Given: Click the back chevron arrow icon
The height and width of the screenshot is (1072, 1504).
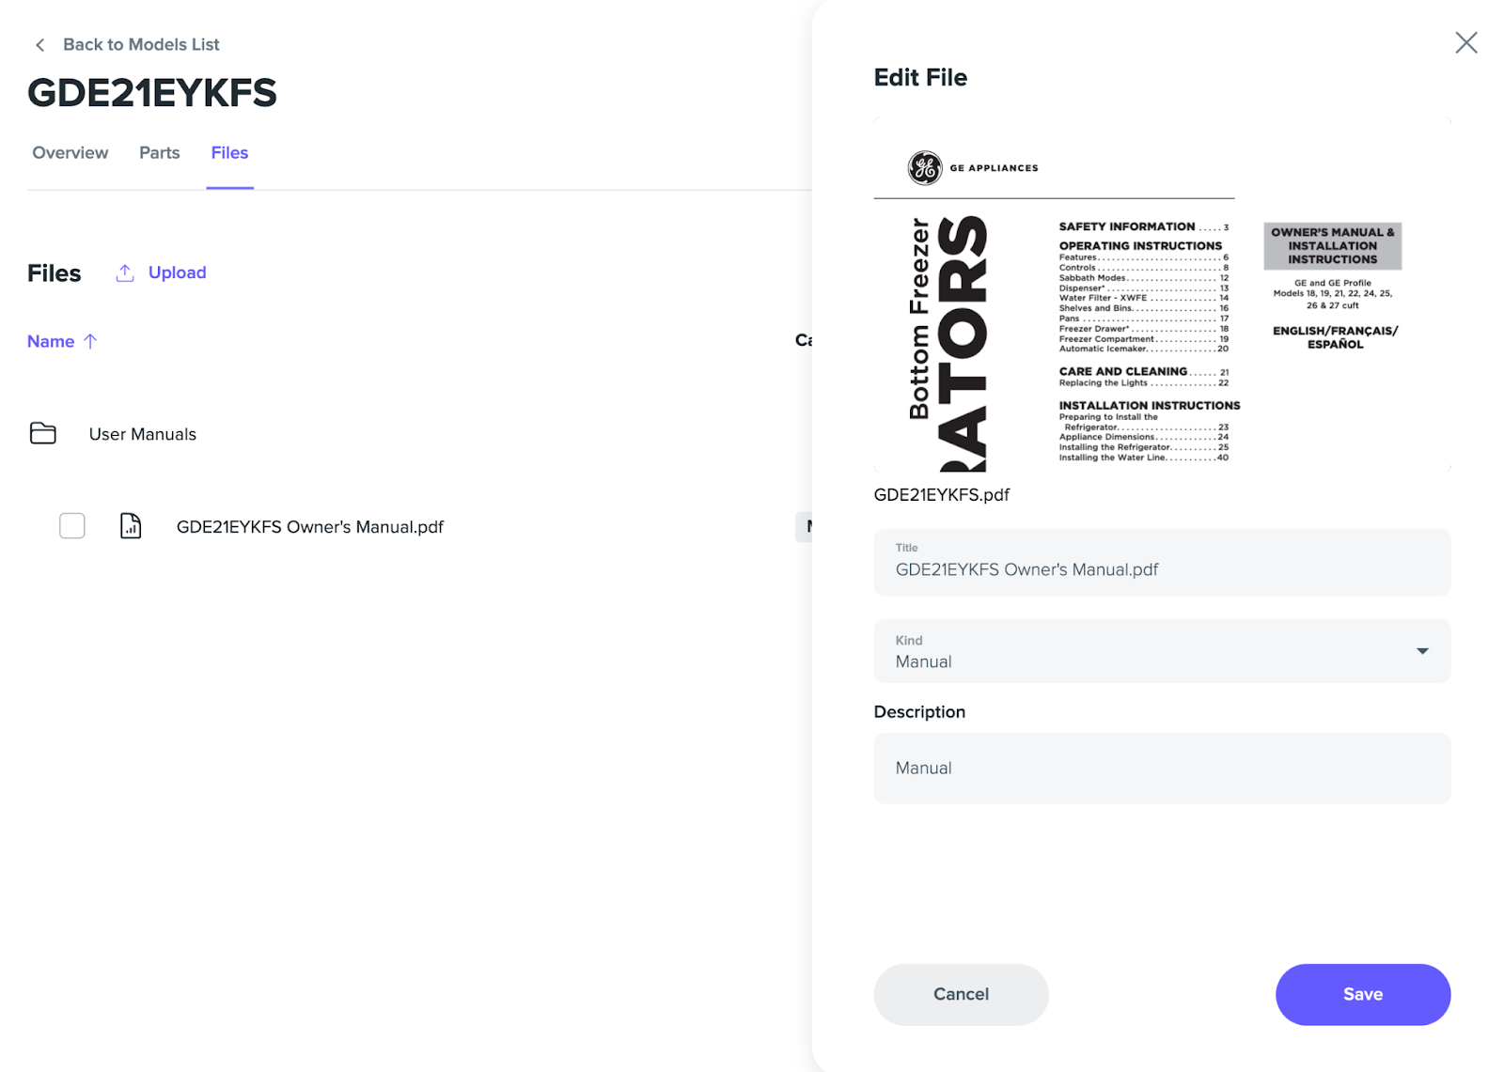Looking at the screenshot, I should pos(39,45).
